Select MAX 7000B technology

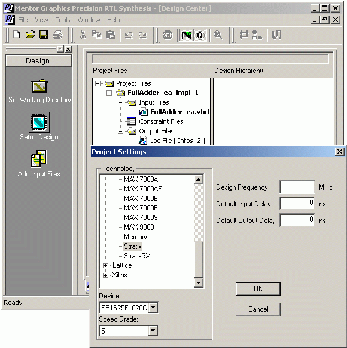click(141, 198)
